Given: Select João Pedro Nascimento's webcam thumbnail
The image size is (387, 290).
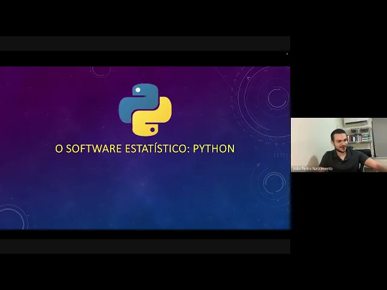Looking at the screenshot, I should (x=339, y=145).
